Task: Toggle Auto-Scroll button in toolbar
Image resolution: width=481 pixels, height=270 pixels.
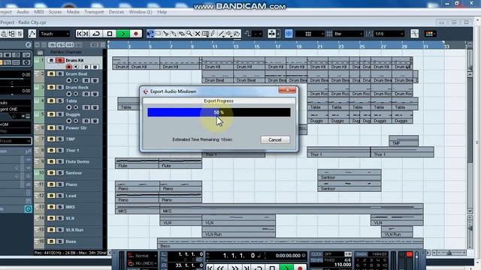Action: (x=272, y=34)
